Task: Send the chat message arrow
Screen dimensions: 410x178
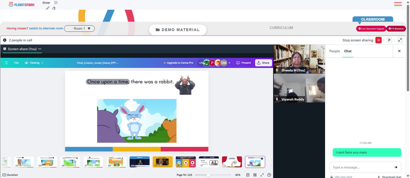Action: pyautogui.click(x=396, y=167)
